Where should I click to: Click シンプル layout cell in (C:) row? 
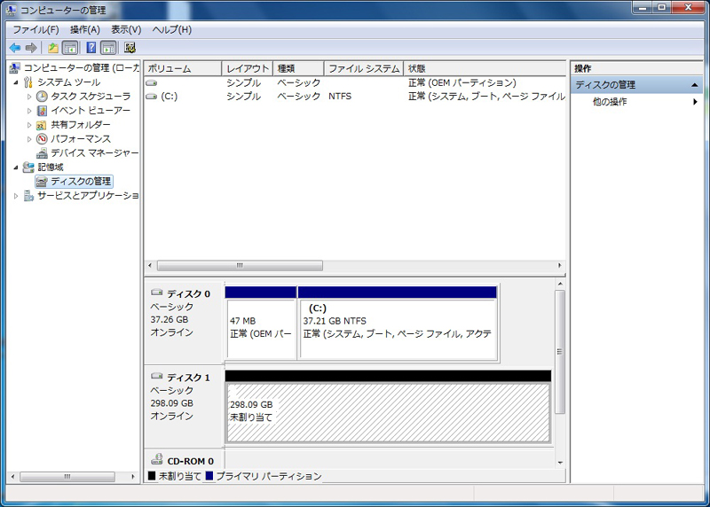click(x=243, y=97)
